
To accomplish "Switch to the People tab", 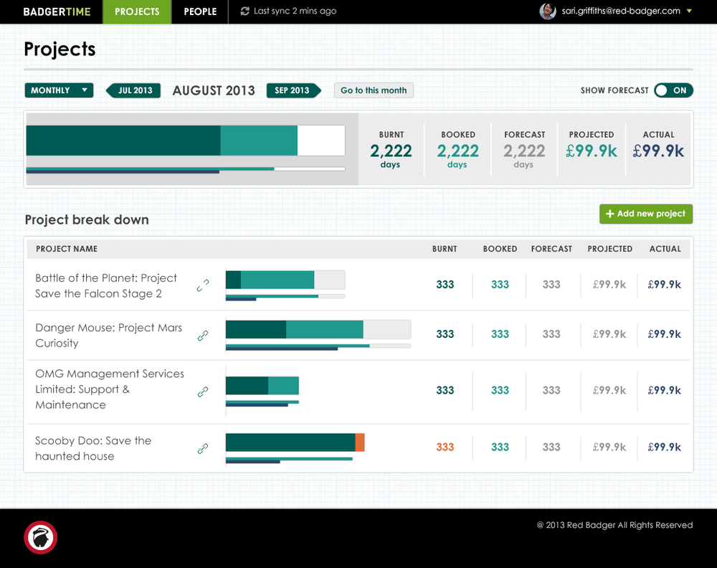I will tap(200, 11).
